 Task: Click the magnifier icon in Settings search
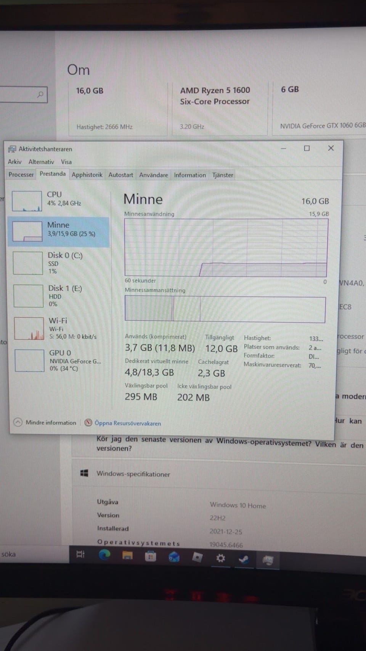click(40, 94)
